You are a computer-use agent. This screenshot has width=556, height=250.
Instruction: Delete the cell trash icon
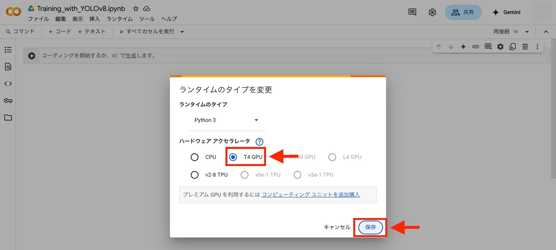click(x=525, y=47)
